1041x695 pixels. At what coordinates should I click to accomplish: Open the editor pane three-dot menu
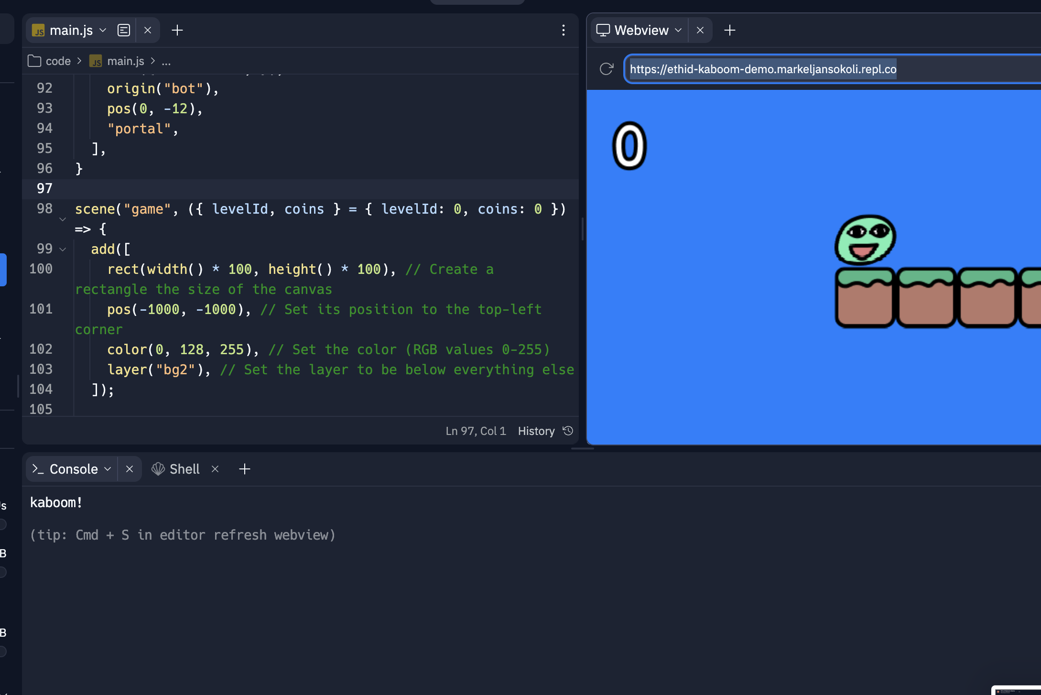pos(564,30)
